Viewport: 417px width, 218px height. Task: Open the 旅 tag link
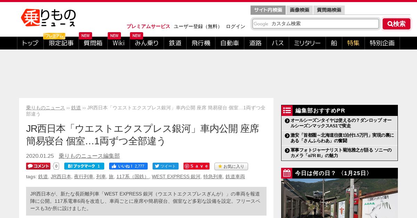coord(111,176)
